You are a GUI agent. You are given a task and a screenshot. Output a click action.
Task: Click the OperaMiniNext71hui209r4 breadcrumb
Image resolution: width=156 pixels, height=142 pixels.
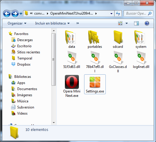pyautogui.click(x=72, y=13)
